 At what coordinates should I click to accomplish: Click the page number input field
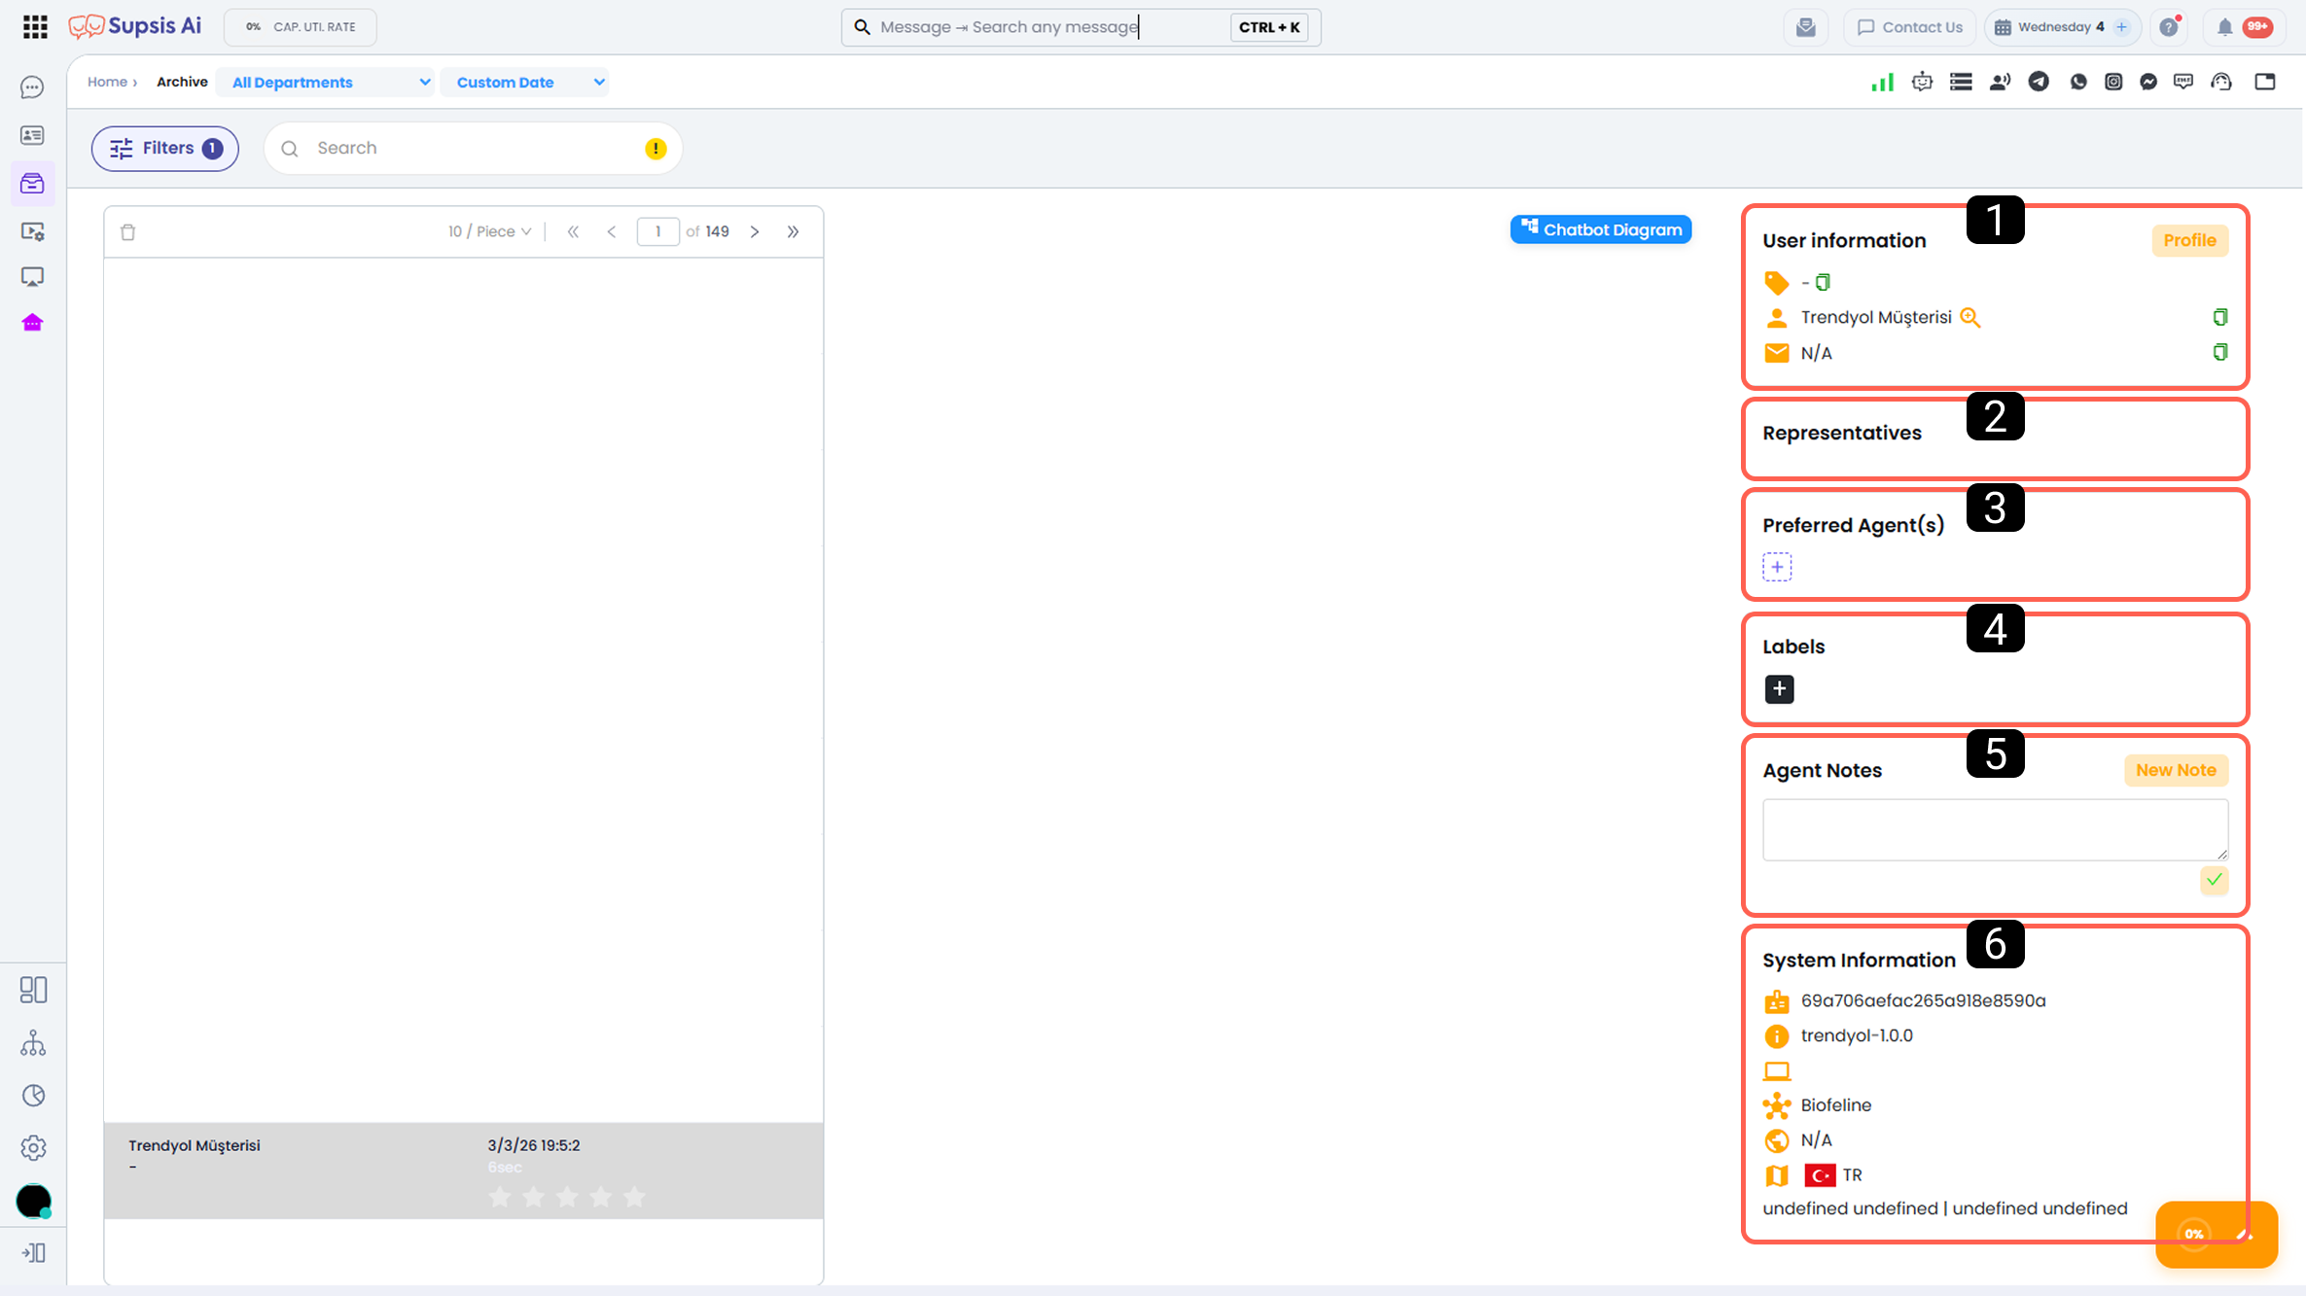[657, 231]
